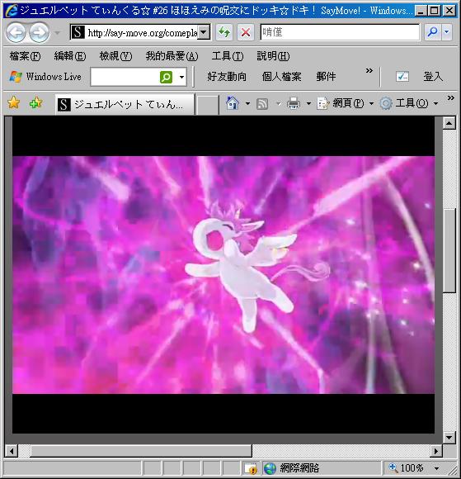The height and width of the screenshot is (479, 461).
Task: Click the browser Back arrow button
Action: [x=16, y=32]
